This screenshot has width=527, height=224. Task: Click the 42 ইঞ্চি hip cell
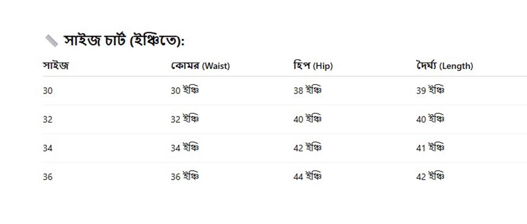tap(307, 148)
